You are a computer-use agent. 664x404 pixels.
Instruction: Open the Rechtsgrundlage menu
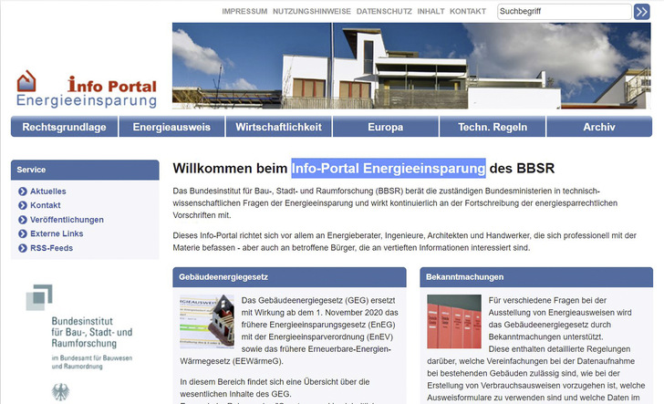click(65, 127)
